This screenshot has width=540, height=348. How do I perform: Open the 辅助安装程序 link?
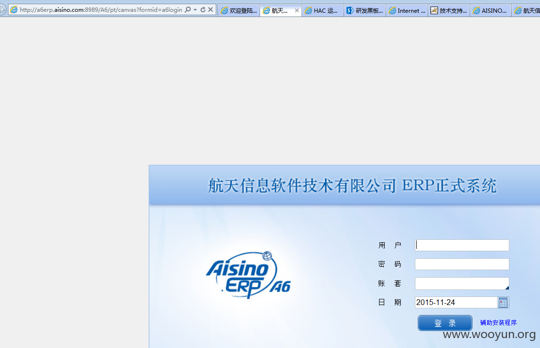coord(498,323)
